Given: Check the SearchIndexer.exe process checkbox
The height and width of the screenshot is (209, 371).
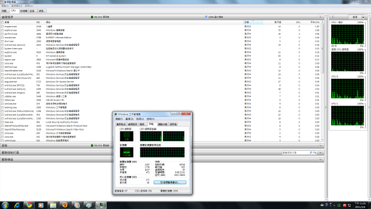Looking at the screenshot, I should click(x=2, y=71).
